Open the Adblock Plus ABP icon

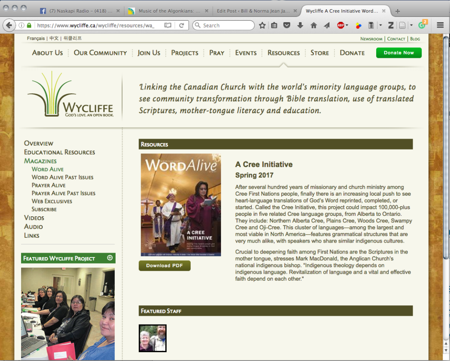pyautogui.click(x=341, y=25)
